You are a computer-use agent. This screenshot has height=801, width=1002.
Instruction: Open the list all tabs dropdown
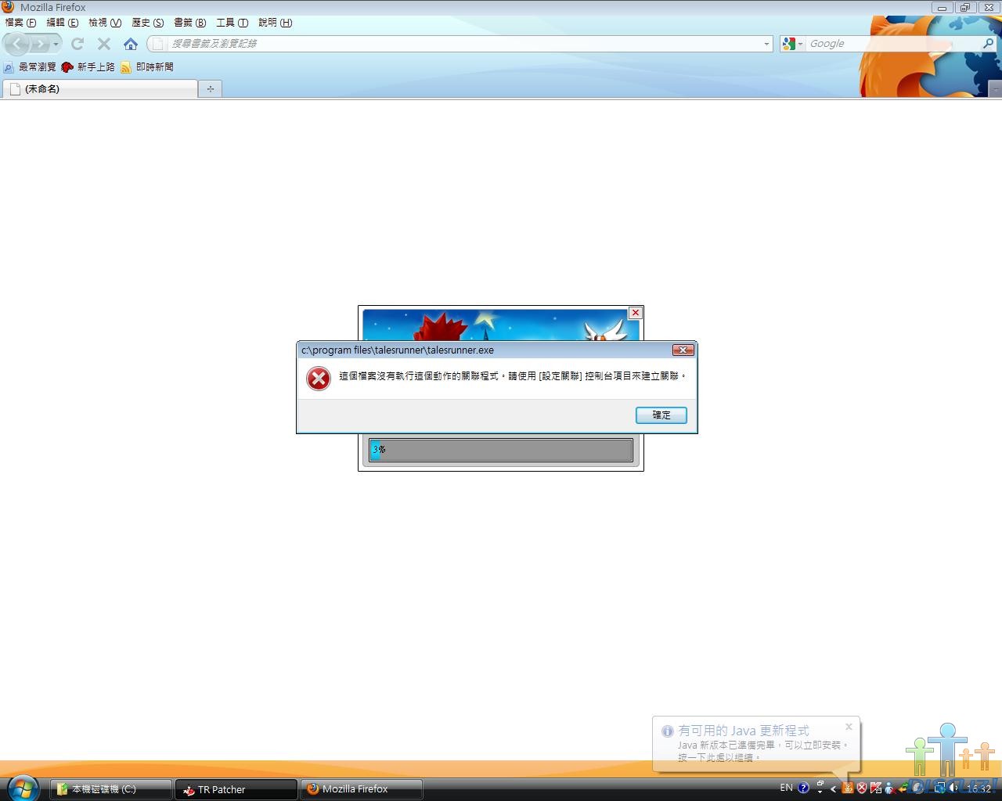pyautogui.click(x=995, y=89)
